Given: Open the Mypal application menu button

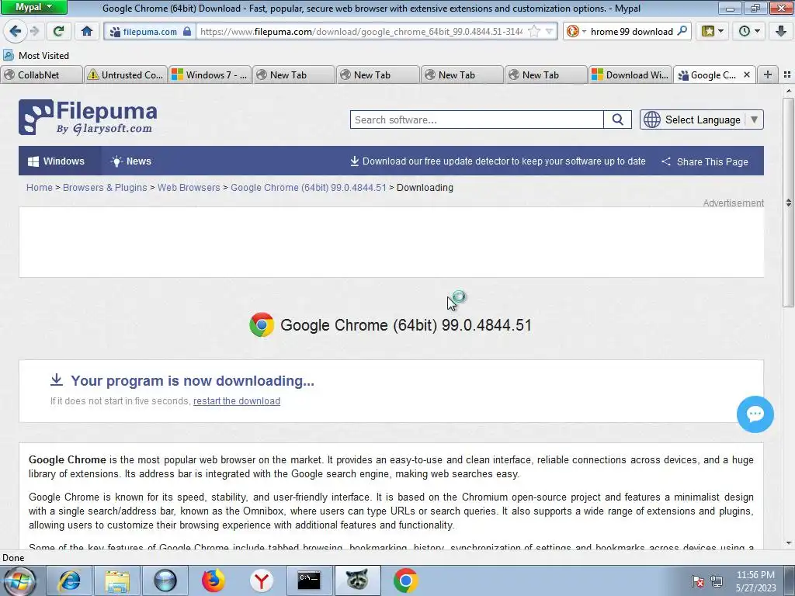Looking at the screenshot, I should 34,7.
